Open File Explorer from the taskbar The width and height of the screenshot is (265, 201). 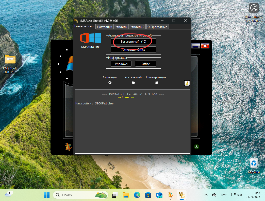(x=126, y=195)
